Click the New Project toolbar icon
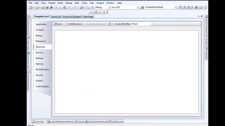Viewport: 225px width, 126px height. coord(31,7)
